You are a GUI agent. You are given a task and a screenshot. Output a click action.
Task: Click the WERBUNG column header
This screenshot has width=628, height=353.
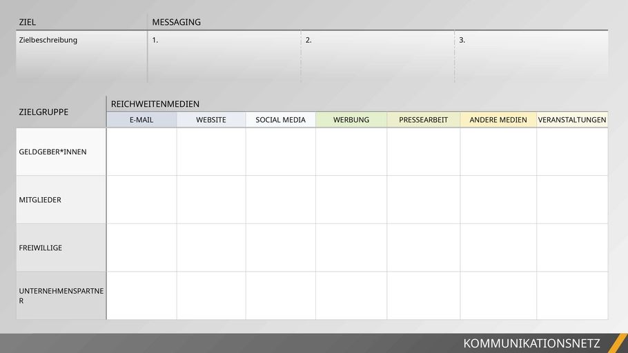click(x=351, y=120)
